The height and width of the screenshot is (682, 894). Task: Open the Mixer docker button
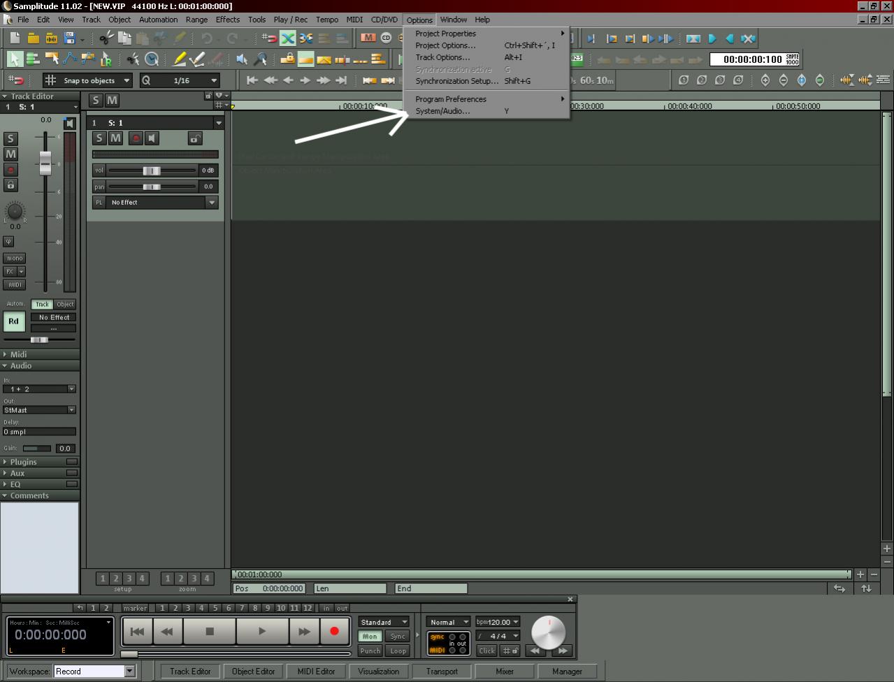[505, 672]
